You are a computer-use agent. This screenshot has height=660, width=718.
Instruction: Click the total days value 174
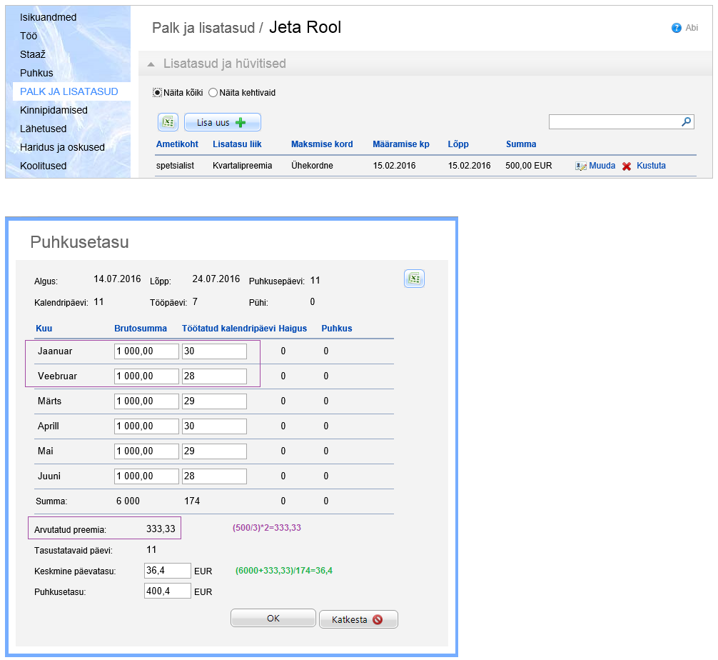[192, 501]
